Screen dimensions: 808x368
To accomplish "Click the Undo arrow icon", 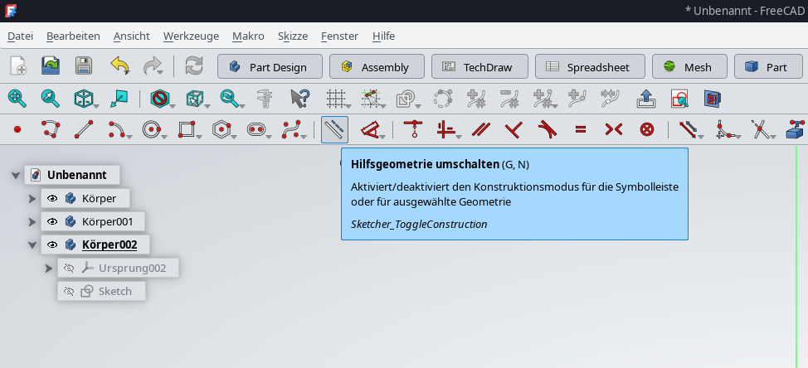I will [119, 66].
